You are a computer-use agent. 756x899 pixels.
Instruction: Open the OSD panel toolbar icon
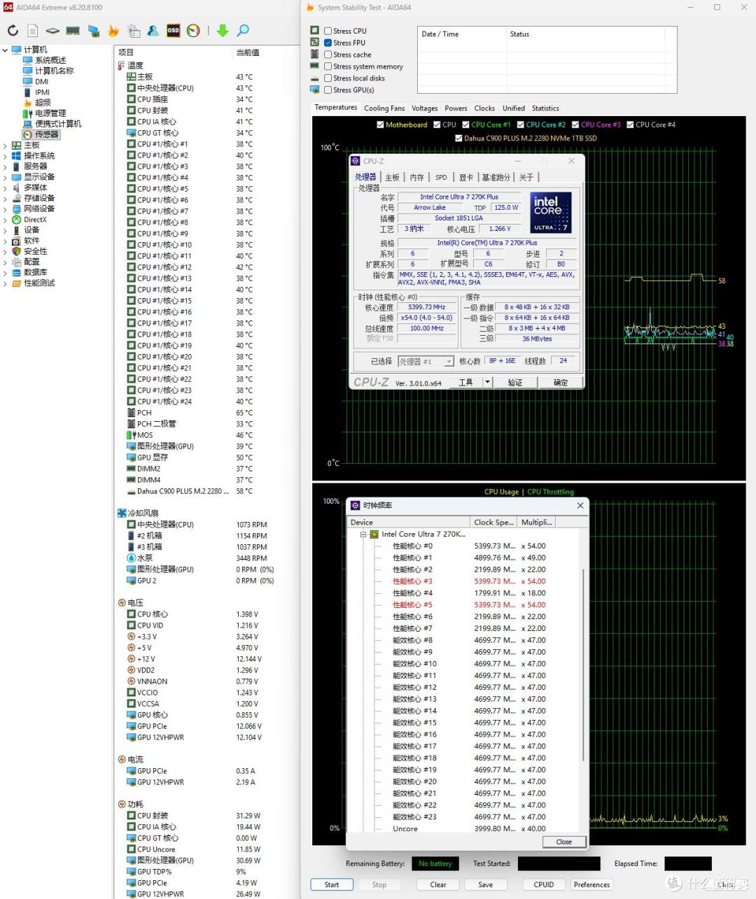tap(173, 31)
